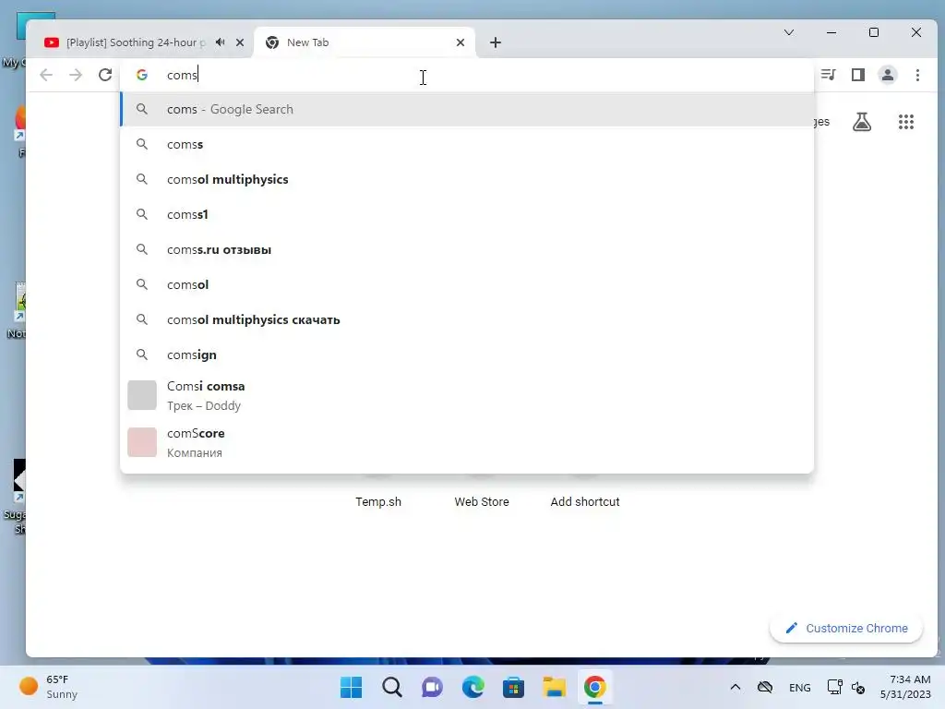Viewport: 945px width, 709px height.
Task: Open Chrome three-dot menu
Action: (918, 75)
